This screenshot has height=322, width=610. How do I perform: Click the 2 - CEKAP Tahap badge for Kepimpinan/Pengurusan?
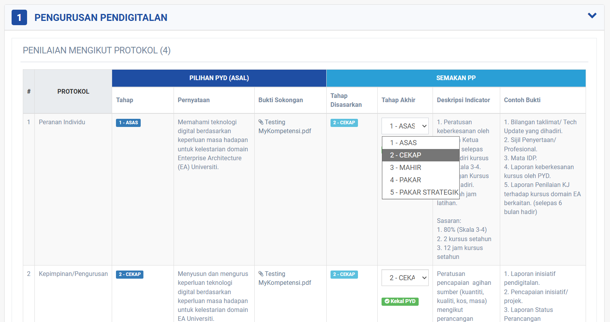pyautogui.click(x=129, y=274)
